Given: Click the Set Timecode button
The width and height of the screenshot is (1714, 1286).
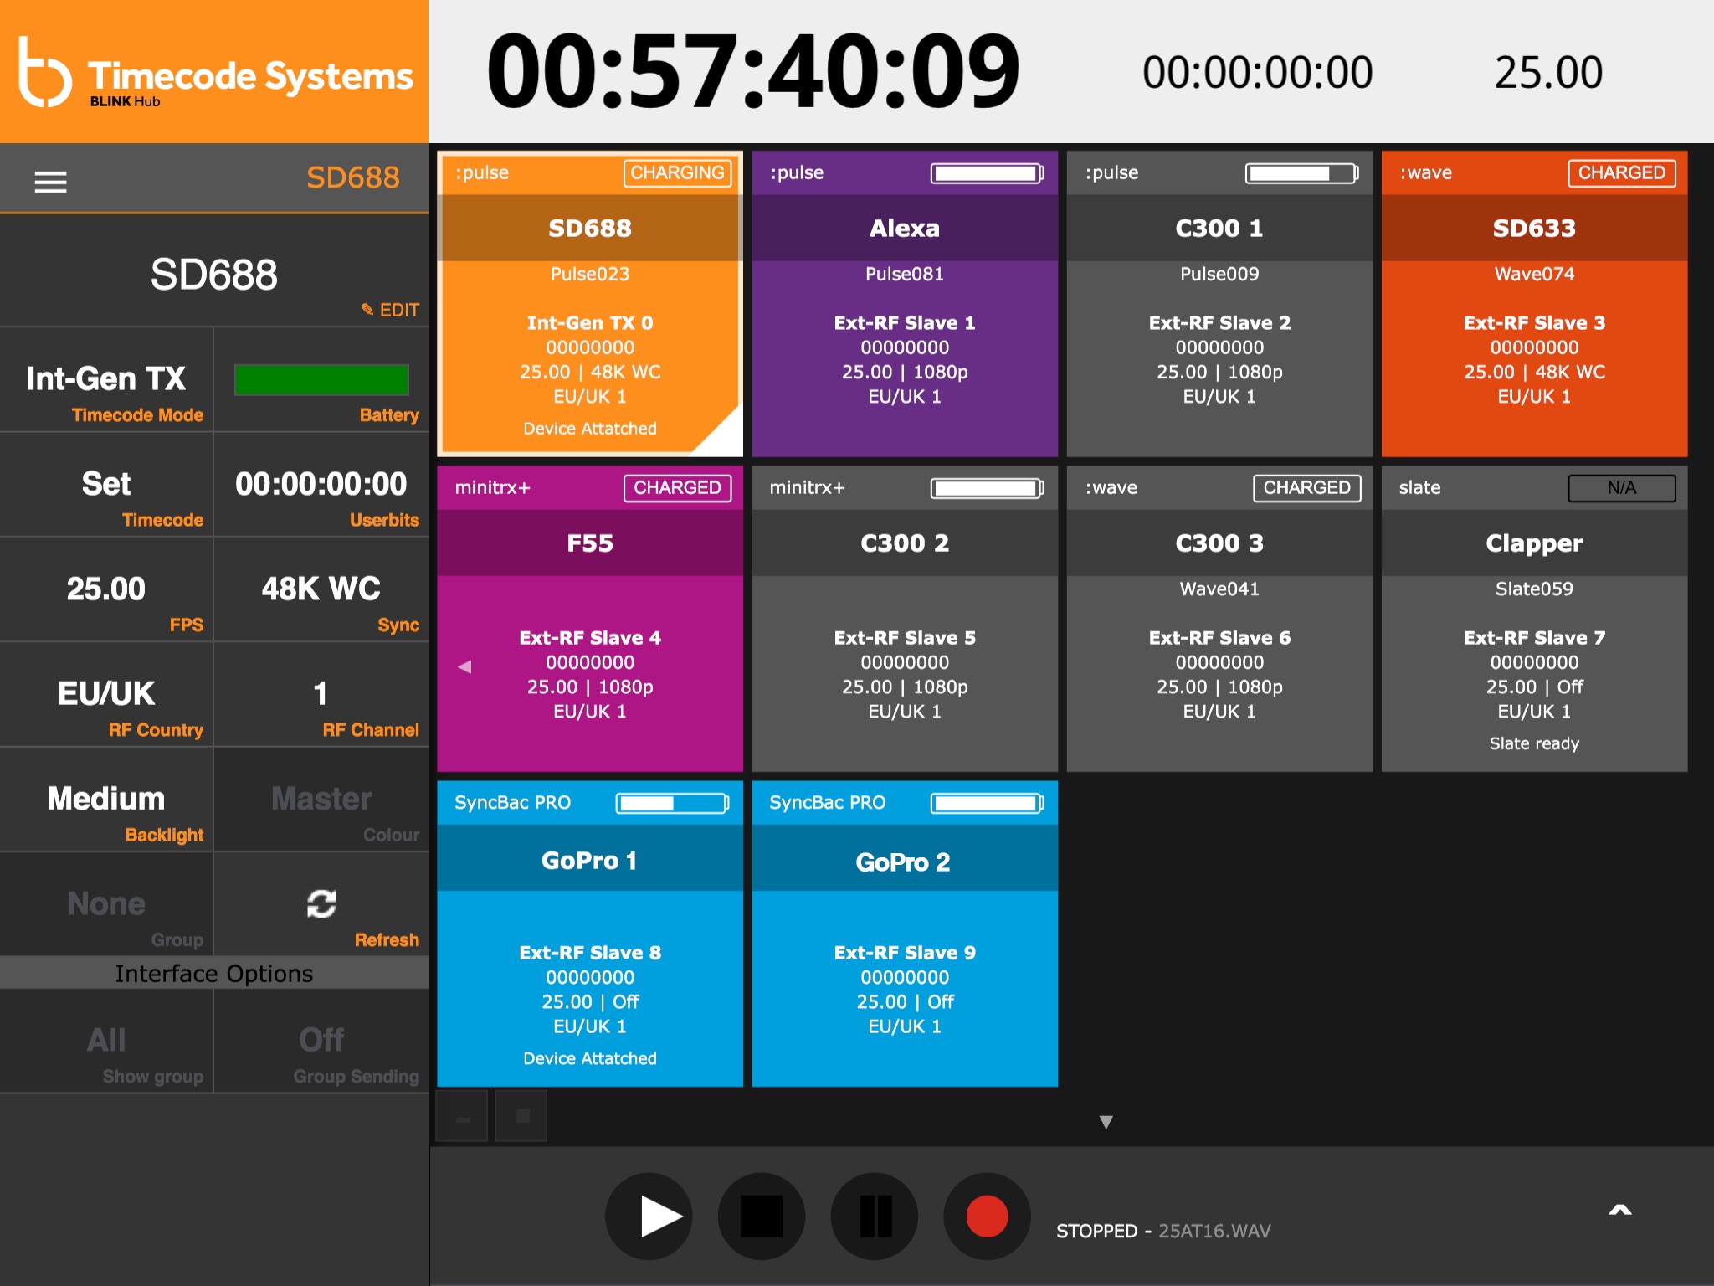Looking at the screenshot, I should point(106,485).
